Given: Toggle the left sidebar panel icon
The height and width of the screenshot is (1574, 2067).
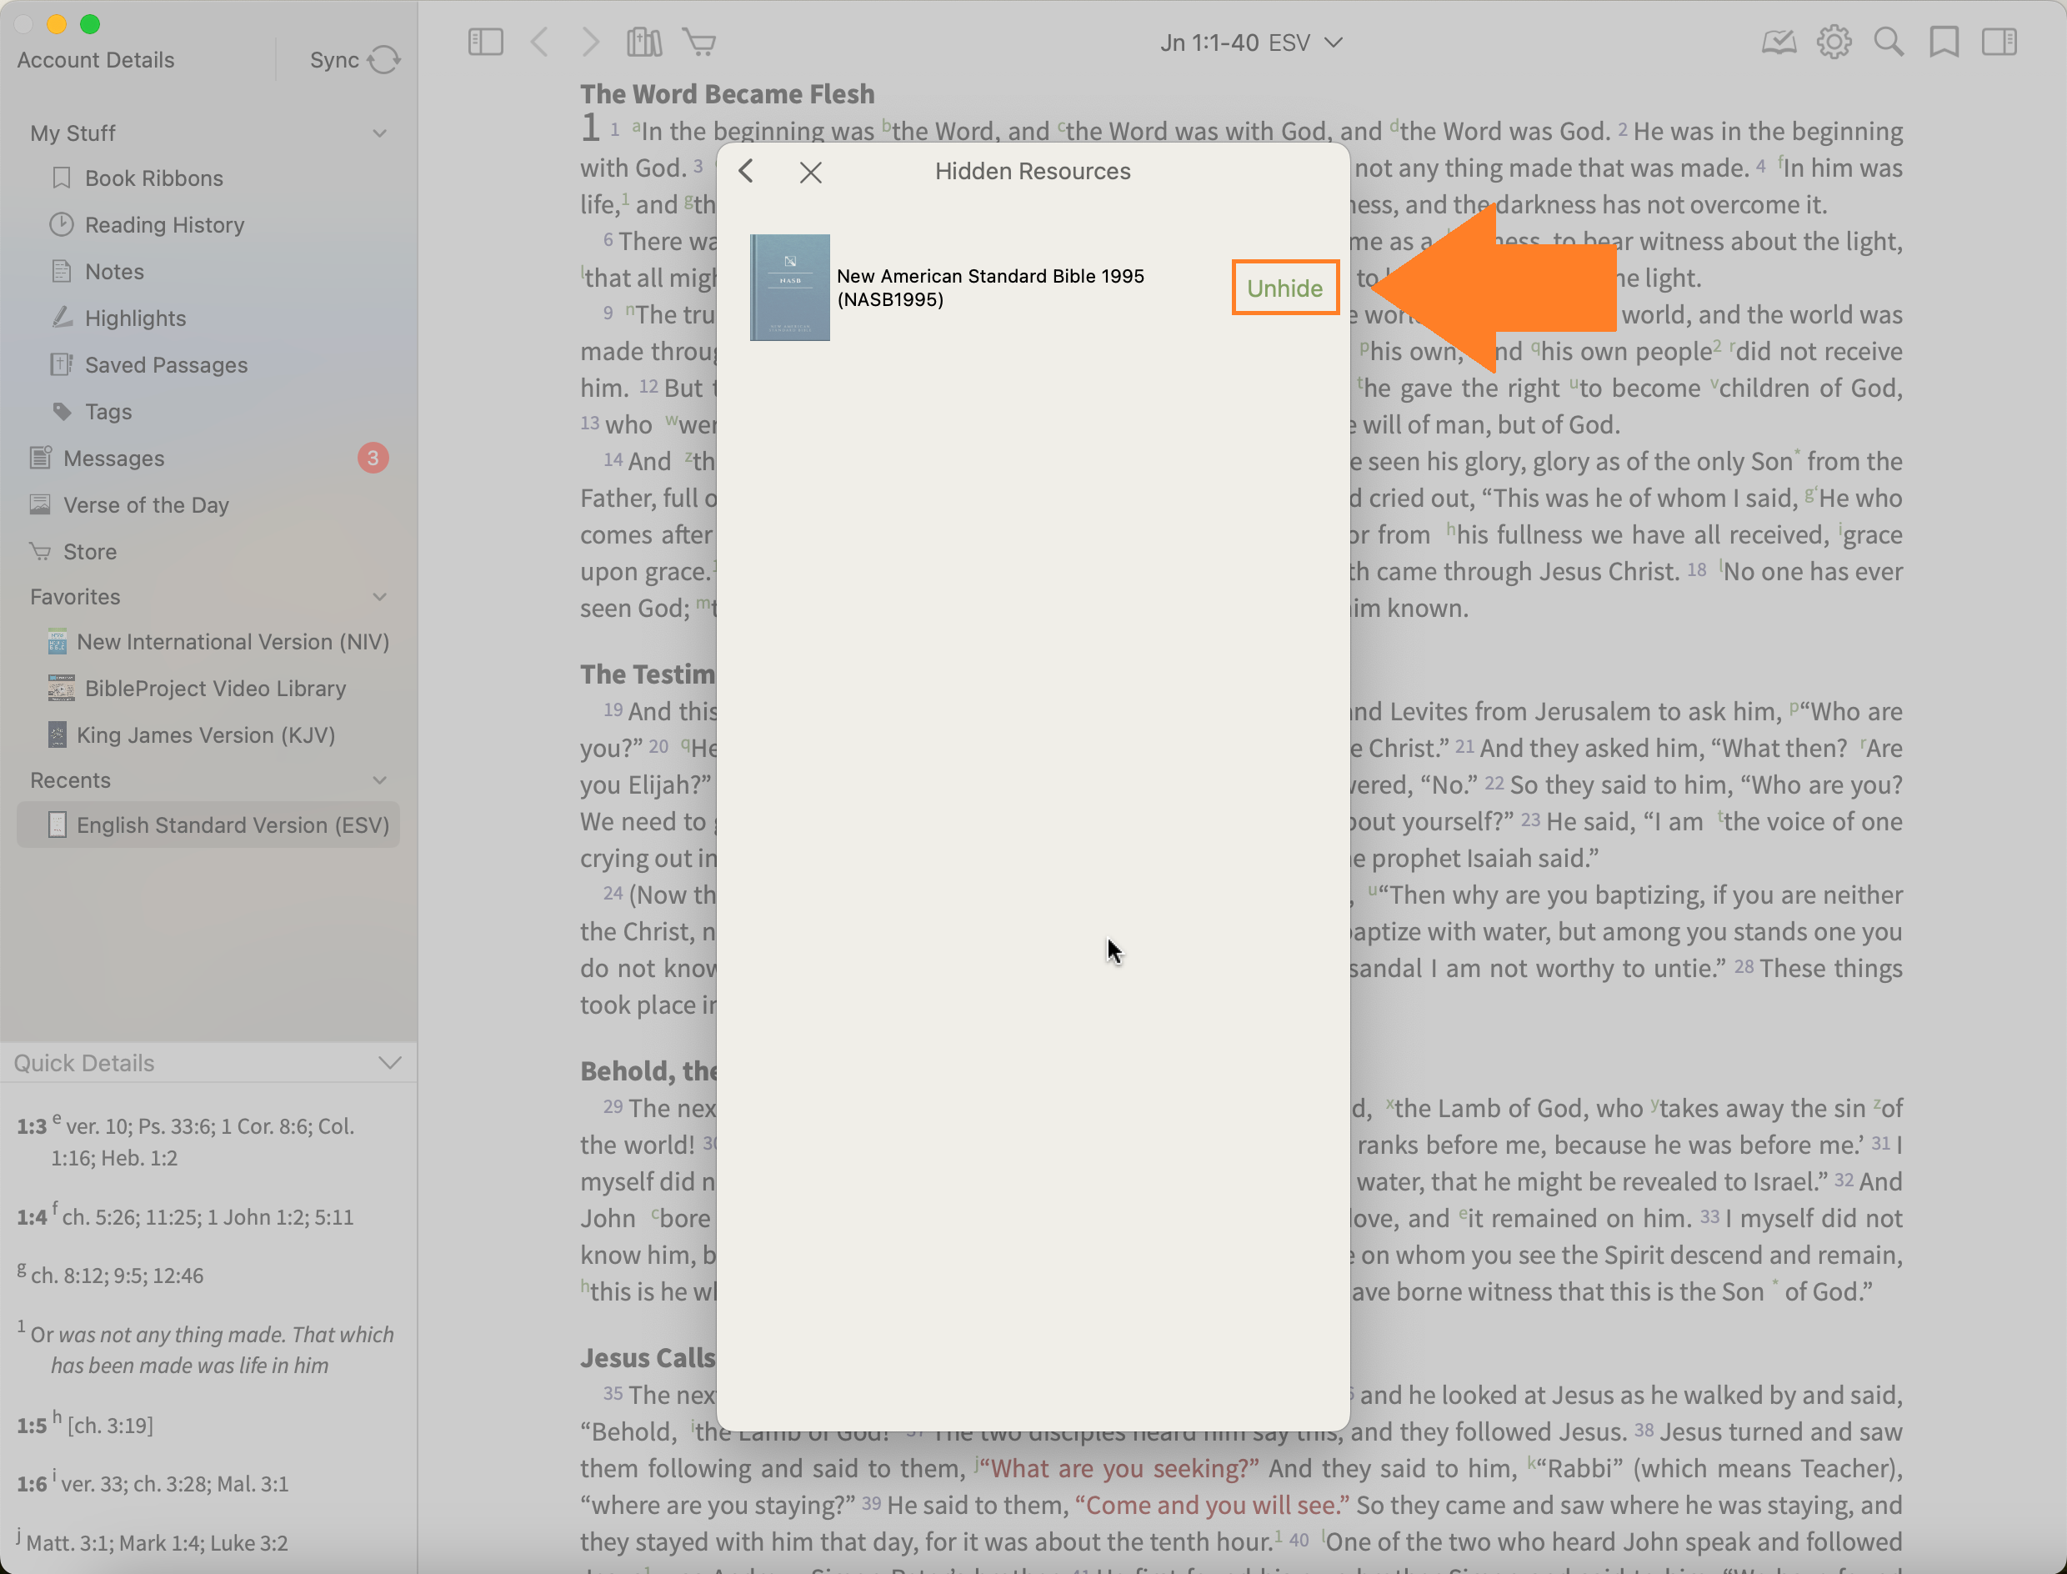Looking at the screenshot, I should coord(485,43).
